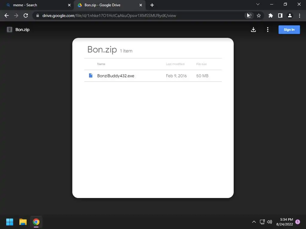Go back to the previous page
Screen dimensions: 306x229
click(x=7, y=16)
